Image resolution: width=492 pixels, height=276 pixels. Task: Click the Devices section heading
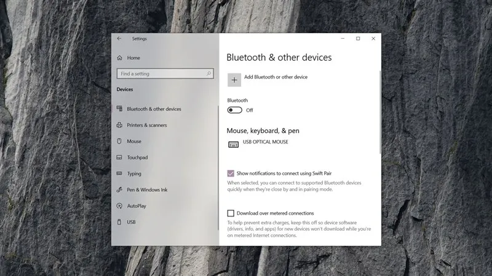click(x=125, y=89)
